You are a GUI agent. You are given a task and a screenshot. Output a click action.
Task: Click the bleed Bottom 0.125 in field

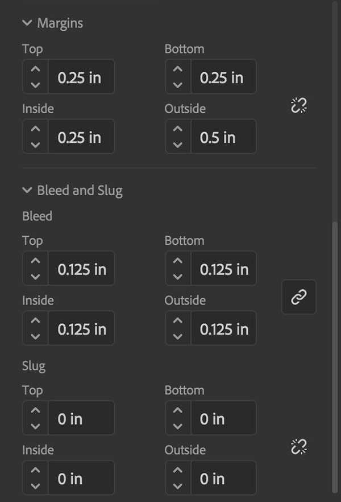[x=223, y=269]
